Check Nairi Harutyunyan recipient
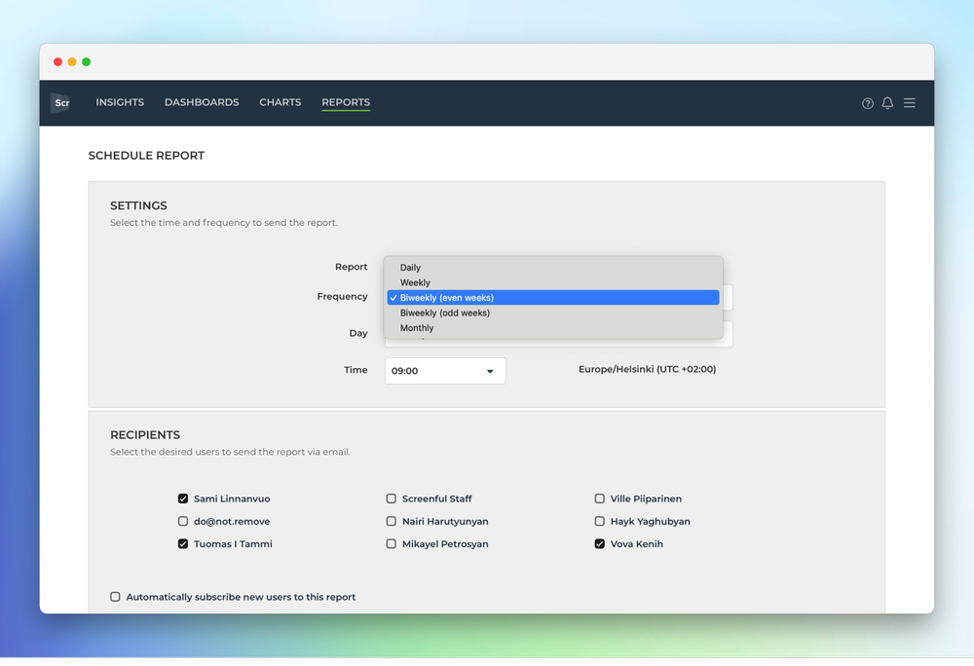Viewport: 974px width, 666px height. pyautogui.click(x=391, y=521)
